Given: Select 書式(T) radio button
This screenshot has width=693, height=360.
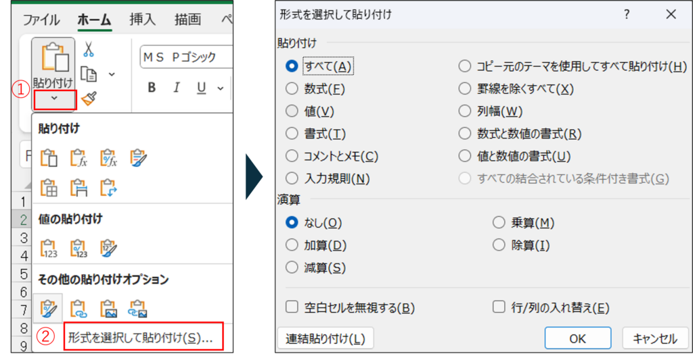Looking at the screenshot, I should [292, 134].
